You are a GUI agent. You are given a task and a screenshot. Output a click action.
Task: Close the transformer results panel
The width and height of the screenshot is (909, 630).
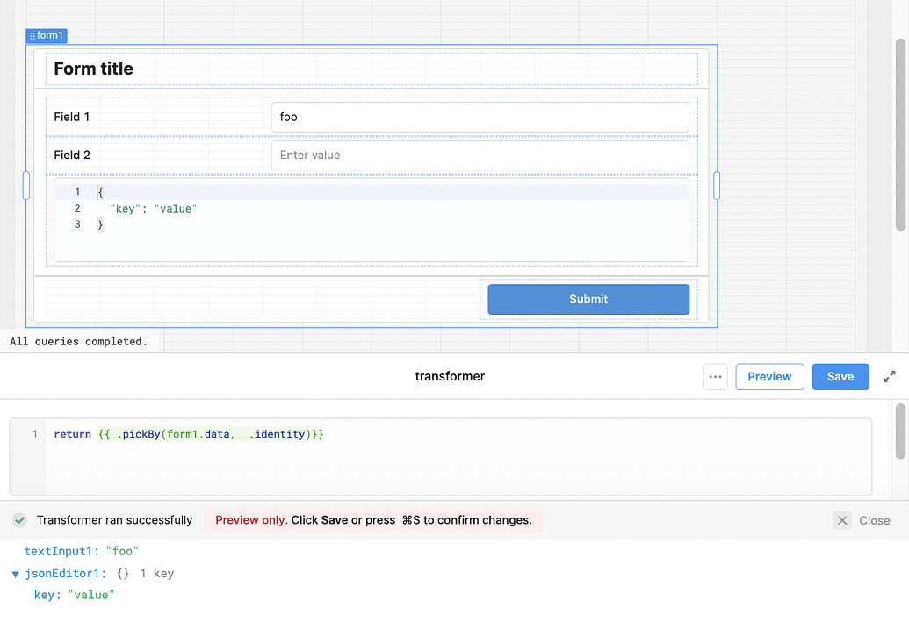pyautogui.click(x=874, y=520)
